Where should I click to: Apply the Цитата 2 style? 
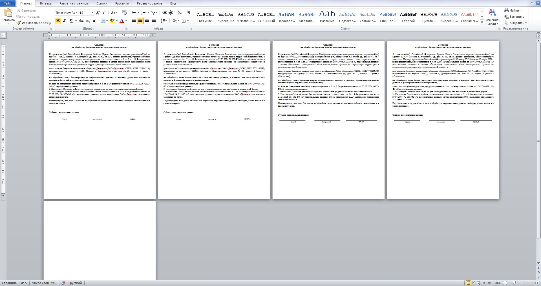429,17
